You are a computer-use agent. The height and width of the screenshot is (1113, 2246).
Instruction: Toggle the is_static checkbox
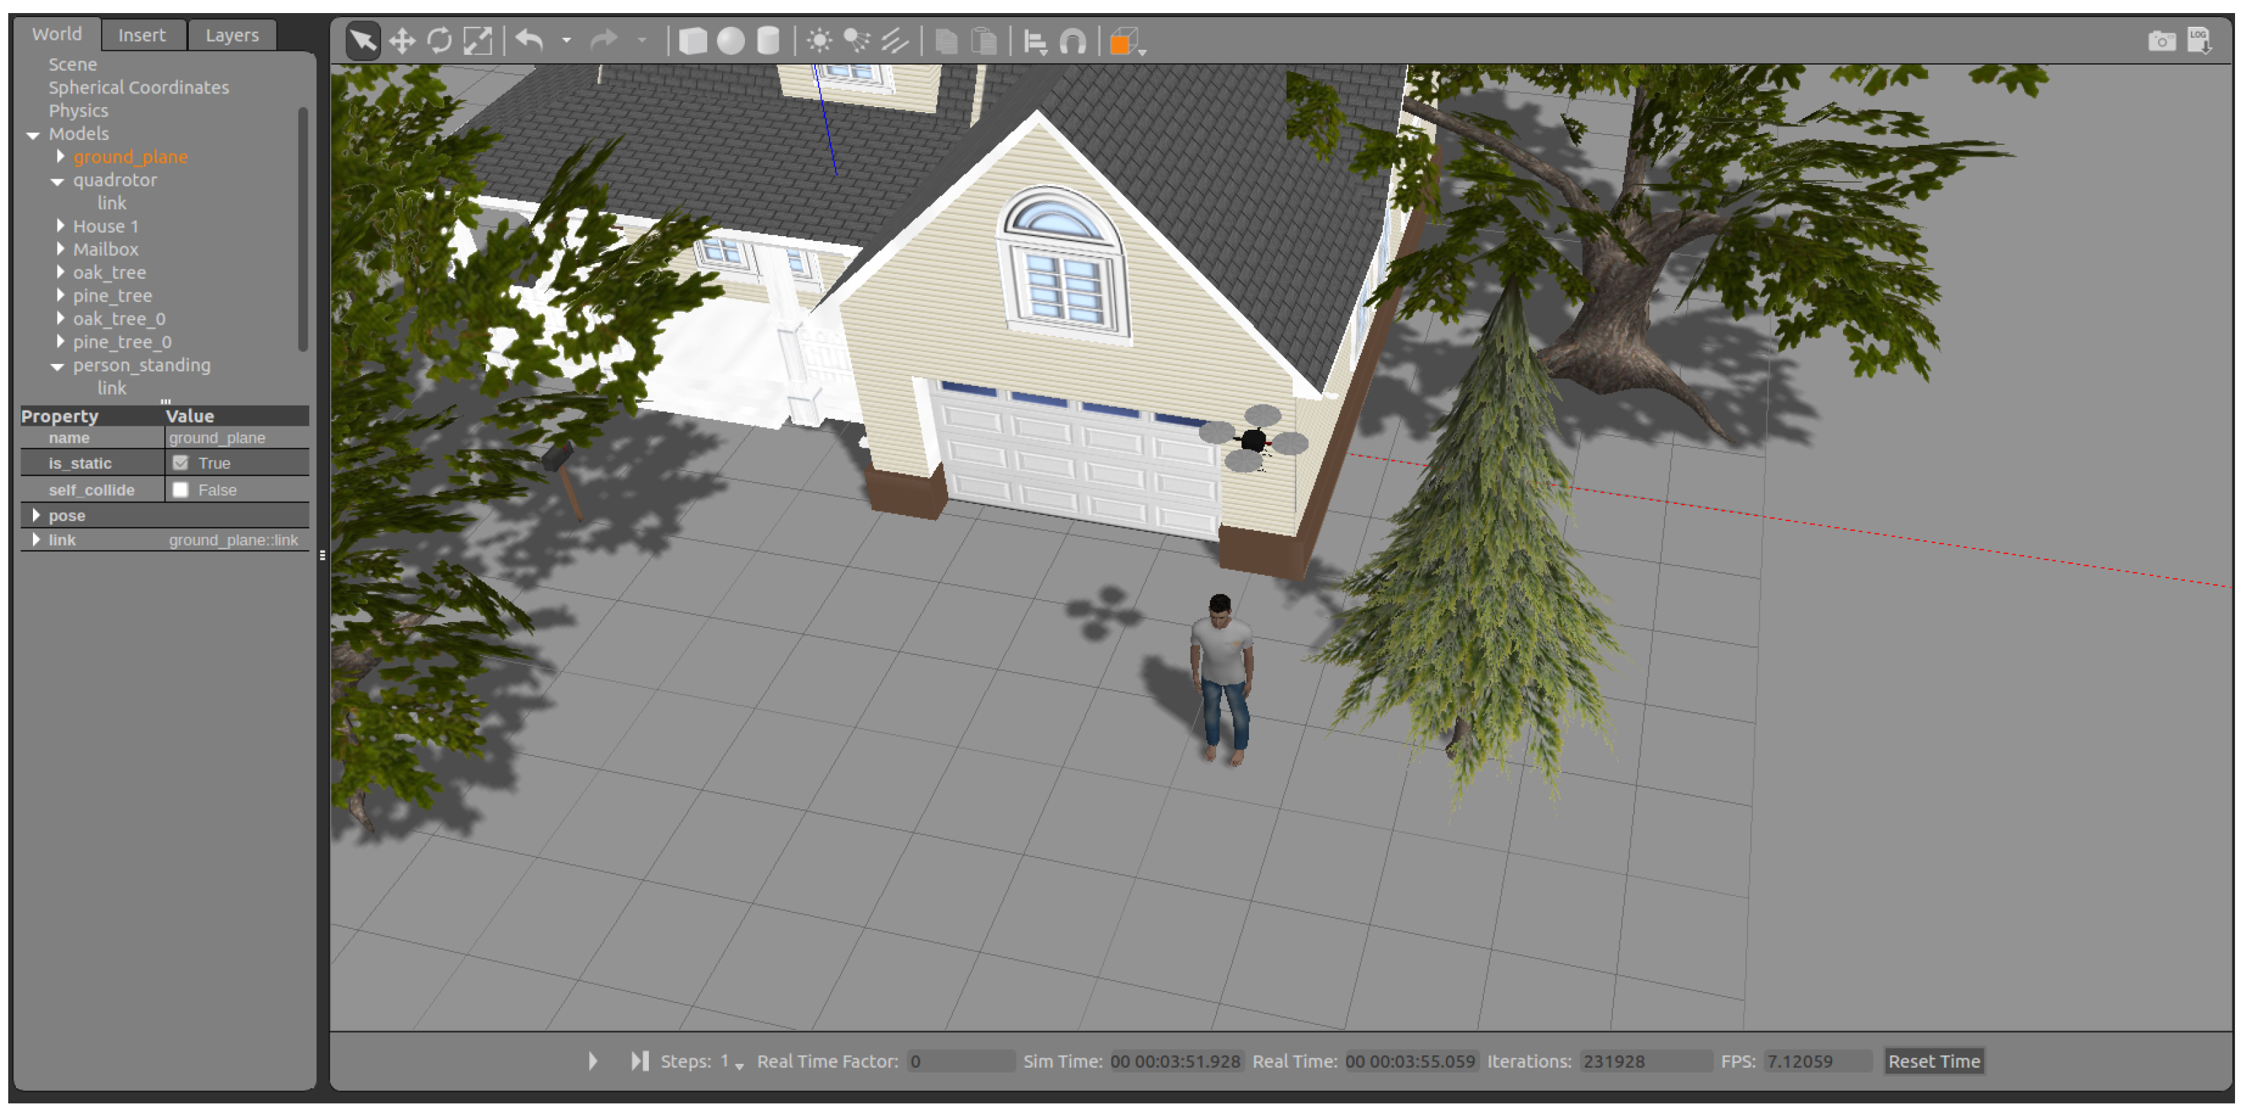(x=181, y=463)
